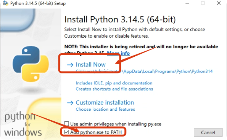This screenshot has width=227, height=140.
Task: Close the setup window with X
Action: pos(219,3)
